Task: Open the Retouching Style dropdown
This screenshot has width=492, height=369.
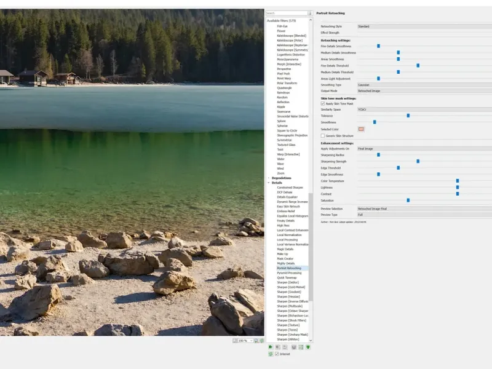Action: pyautogui.click(x=424, y=26)
